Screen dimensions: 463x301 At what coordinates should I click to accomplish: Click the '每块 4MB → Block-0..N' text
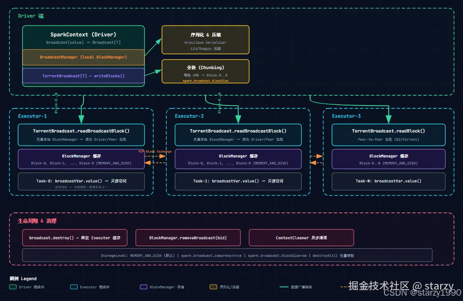point(206,75)
